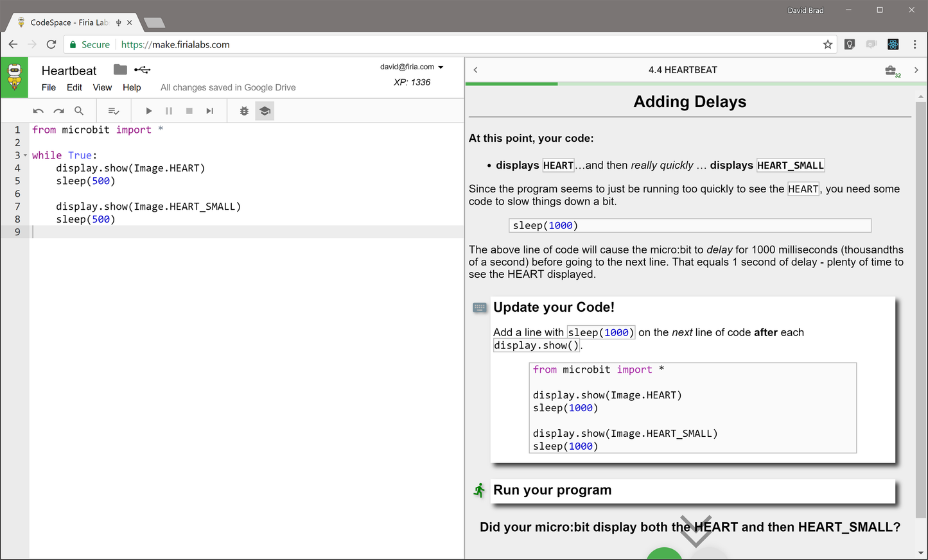The height and width of the screenshot is (560, 928).
Task: Bookmark the page with the star icon
Action: [828, 44]
